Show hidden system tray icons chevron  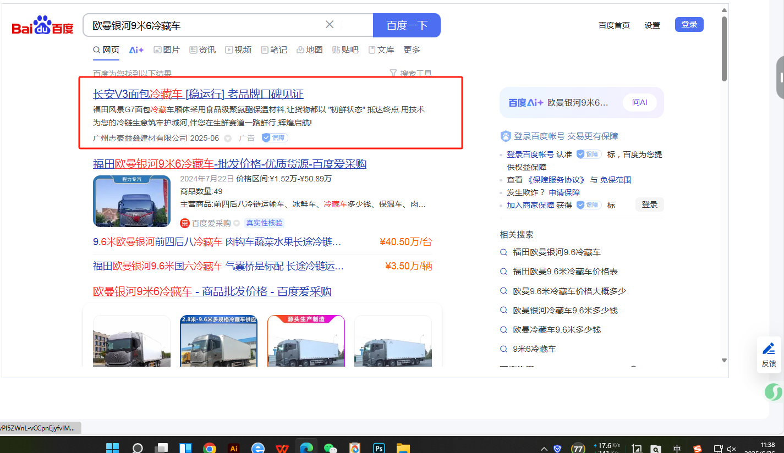pos(544,449)
